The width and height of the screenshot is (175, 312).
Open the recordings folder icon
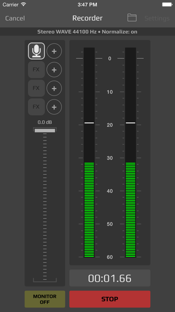(x=132, y=18)
